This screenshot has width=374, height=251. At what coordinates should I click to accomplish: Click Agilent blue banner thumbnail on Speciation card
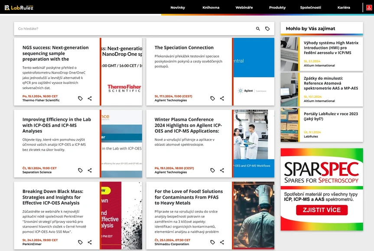pos(254,72)
